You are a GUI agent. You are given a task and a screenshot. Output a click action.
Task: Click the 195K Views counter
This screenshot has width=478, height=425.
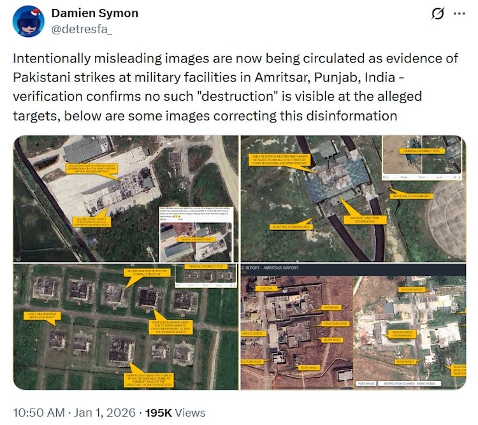(175, 412)
